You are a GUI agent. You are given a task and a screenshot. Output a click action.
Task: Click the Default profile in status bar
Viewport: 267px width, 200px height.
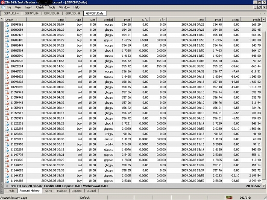(x=85, y=197)
